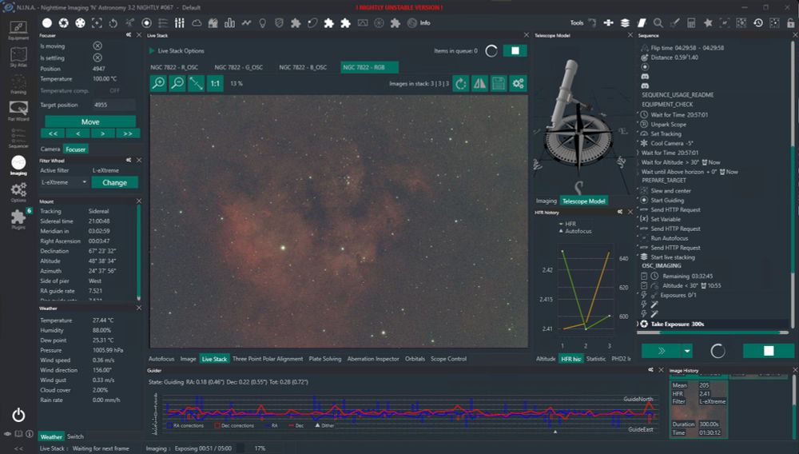This screenshot has height=454, width=799.
Task: Click the star tool icon in toolbar
Action: (708, 23)
